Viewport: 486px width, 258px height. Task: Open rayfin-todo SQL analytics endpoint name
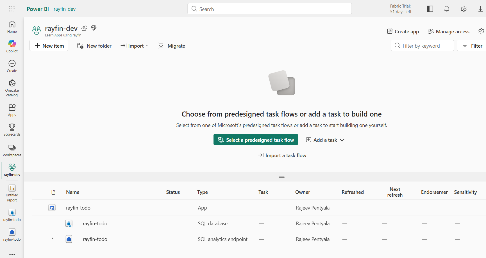95,239
